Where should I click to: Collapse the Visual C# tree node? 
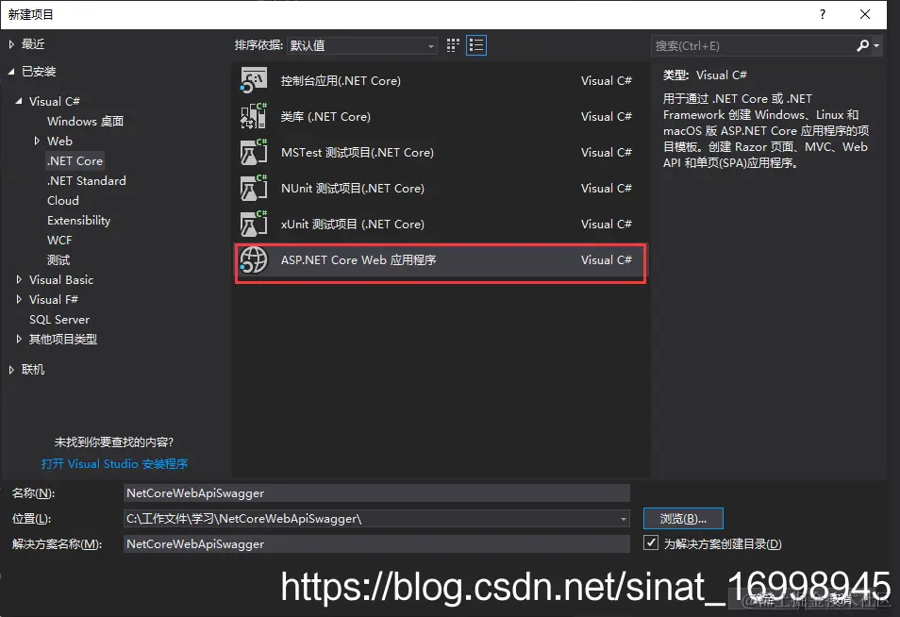click(19, 101)
